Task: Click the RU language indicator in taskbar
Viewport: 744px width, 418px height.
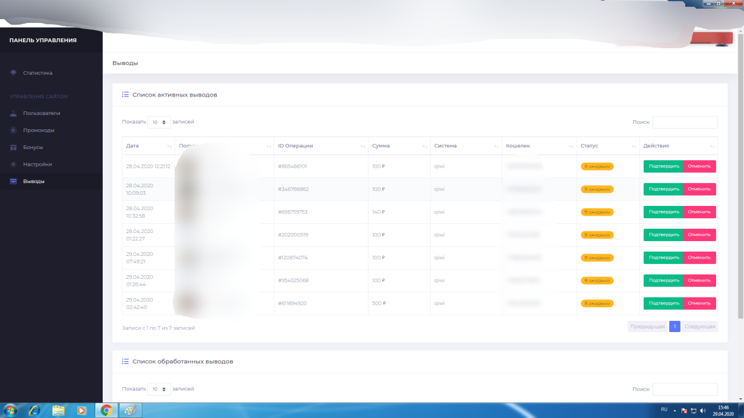Action: pos(664,409)
